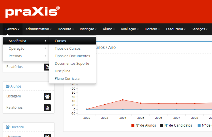
Task: Click the 2004 peak data point on the chart
Action: click(123, 100)
